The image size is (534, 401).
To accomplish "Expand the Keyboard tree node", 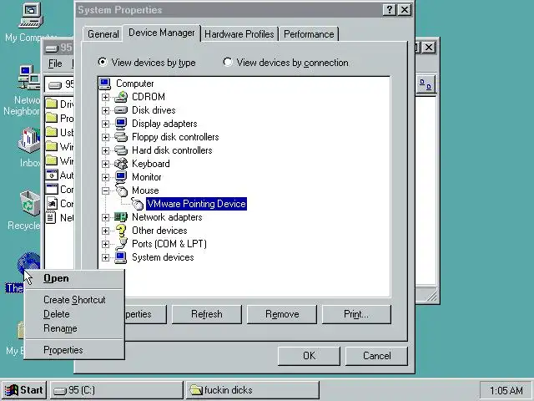I will point(105,164).
